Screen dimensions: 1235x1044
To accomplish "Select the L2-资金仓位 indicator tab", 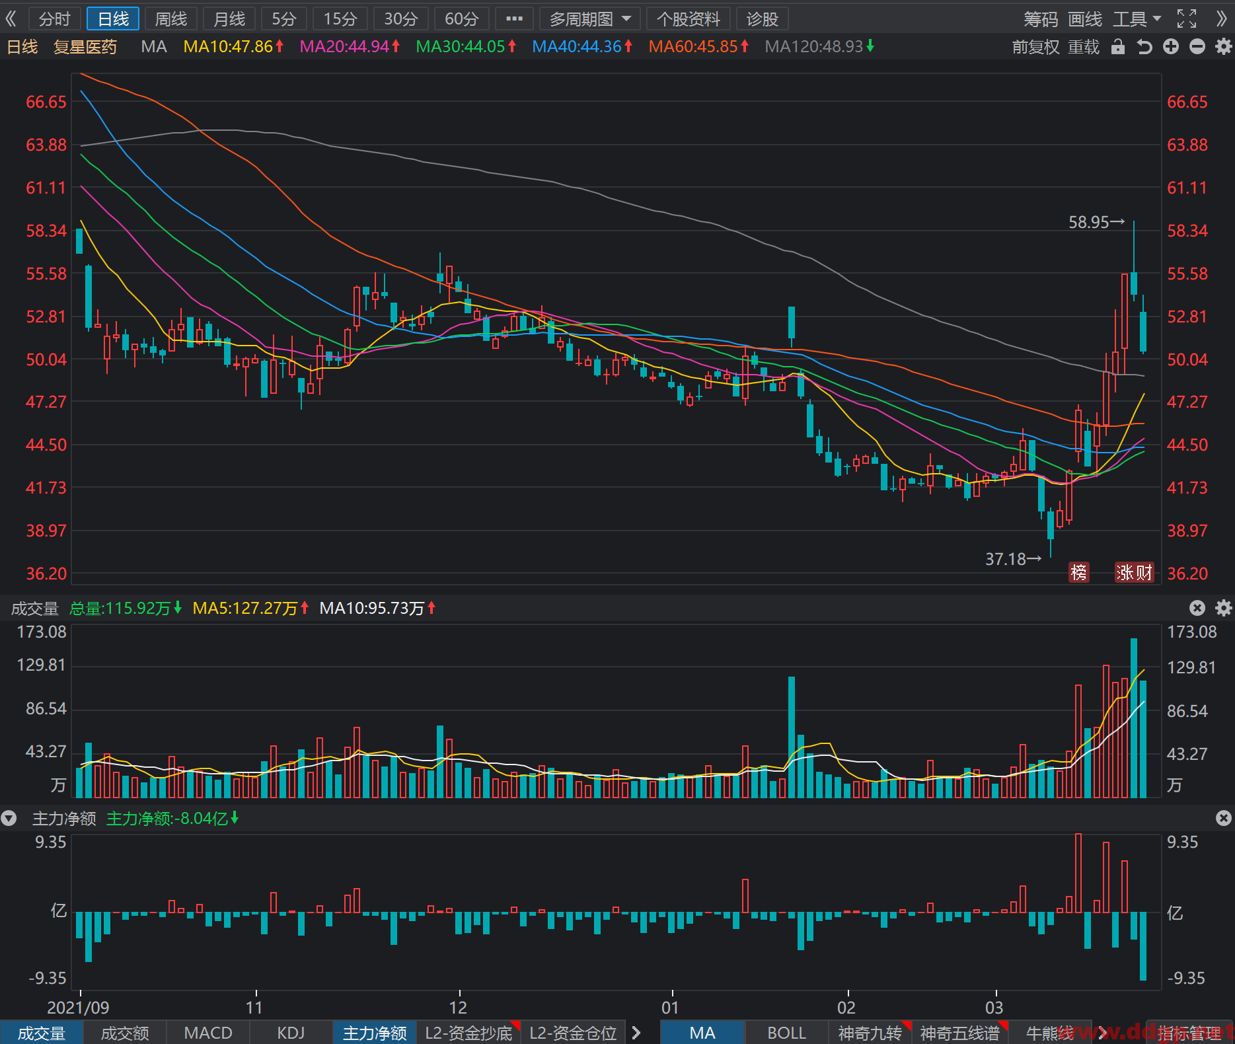I will point(573,1032).
